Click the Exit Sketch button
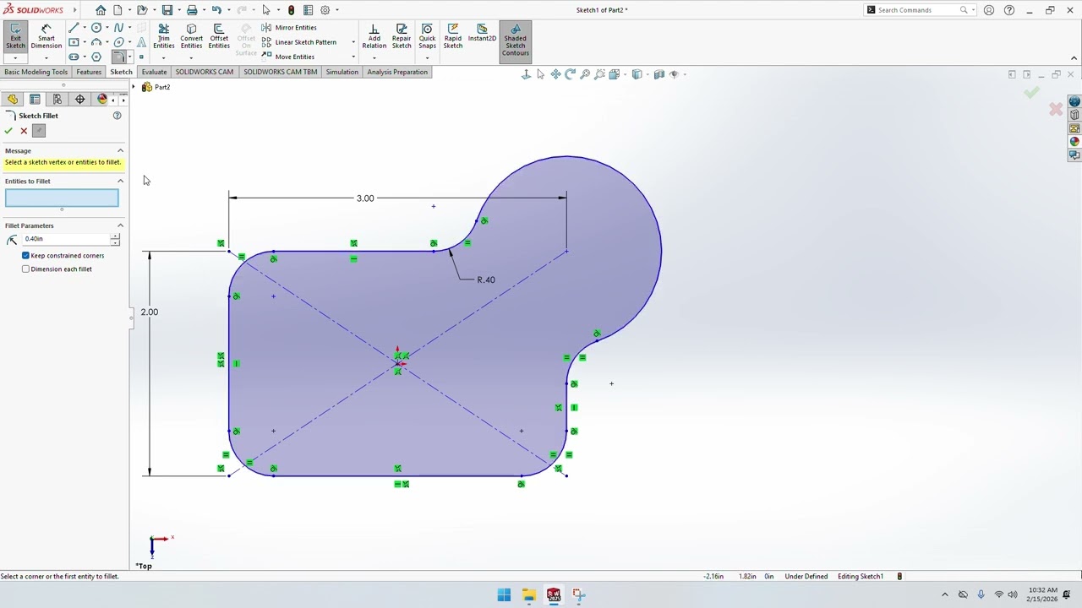This screenshot has width=1082, height=608. tap(15, 36)
